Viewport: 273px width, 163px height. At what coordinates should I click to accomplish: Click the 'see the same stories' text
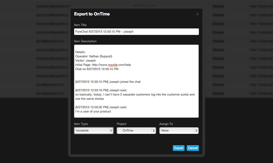tap(89, 99)
